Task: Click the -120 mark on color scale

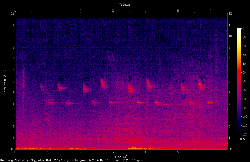Action: [244, 134]
